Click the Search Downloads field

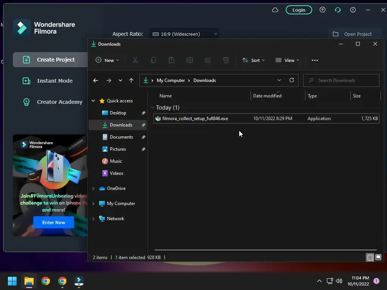pyautogui.click(x=341, y=80)
